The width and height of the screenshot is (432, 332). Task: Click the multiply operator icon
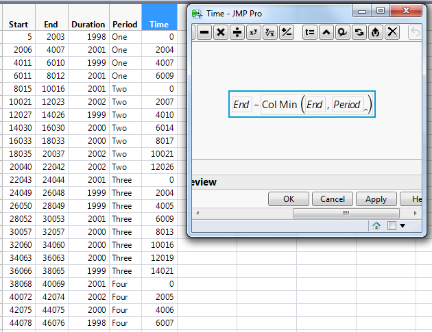tap(220, 32)
